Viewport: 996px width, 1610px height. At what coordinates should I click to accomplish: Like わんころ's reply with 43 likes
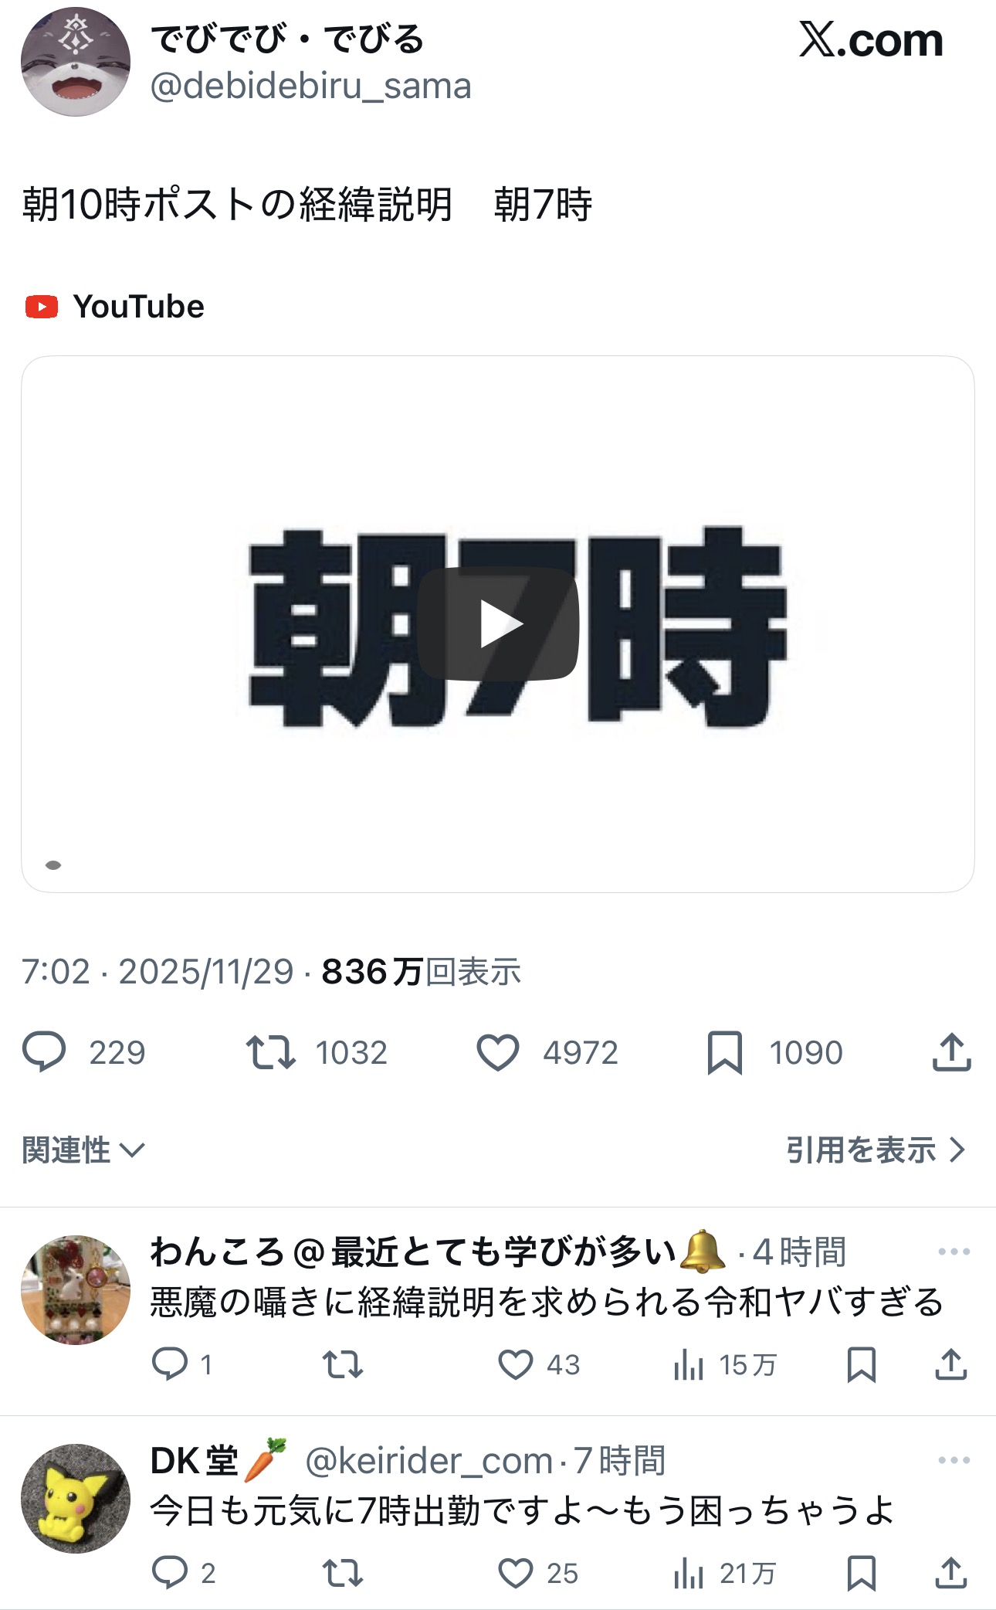click(516, 1364)
